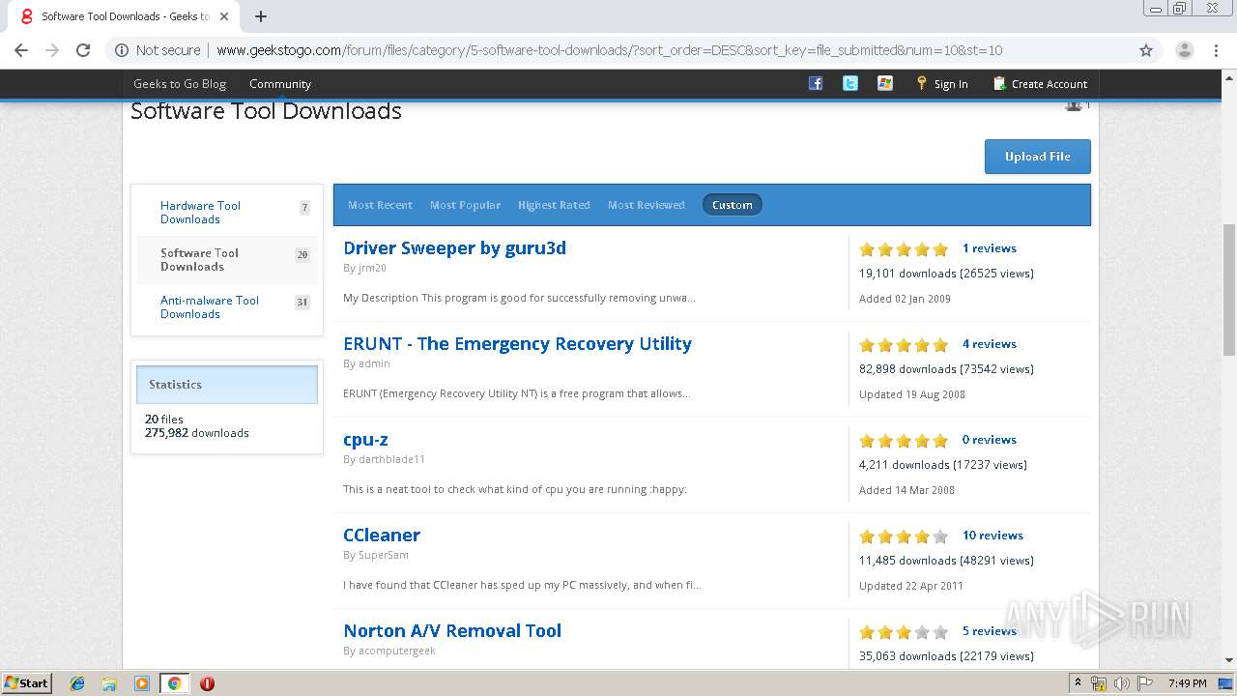The height and width of the screenshot is (696, 1237).
Task: Click the '275,982 downloads' statistic
Action: [197, 433]
